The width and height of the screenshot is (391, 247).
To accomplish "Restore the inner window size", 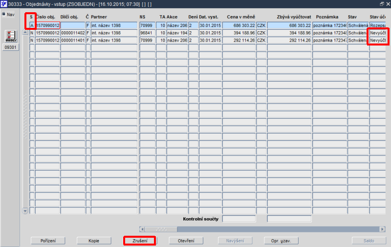I will click(x=382, y=4).
